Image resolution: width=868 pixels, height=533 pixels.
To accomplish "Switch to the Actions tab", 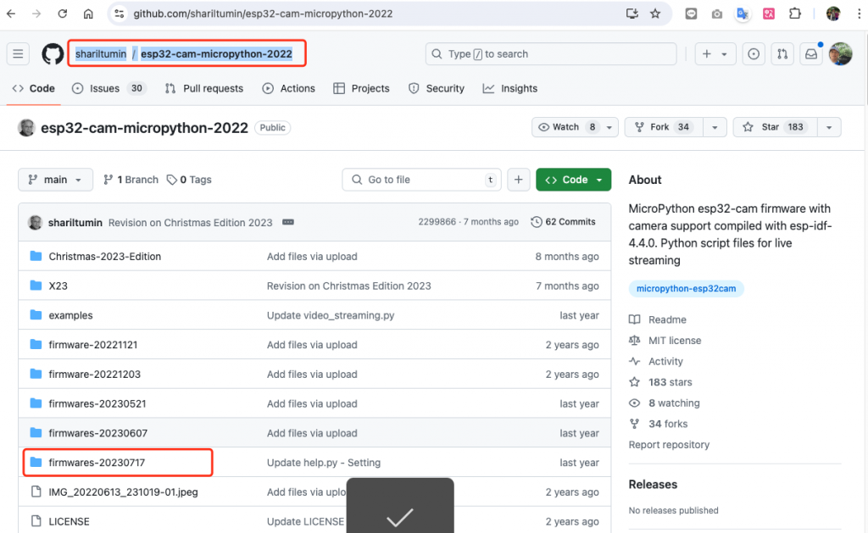I will [288, 88].
